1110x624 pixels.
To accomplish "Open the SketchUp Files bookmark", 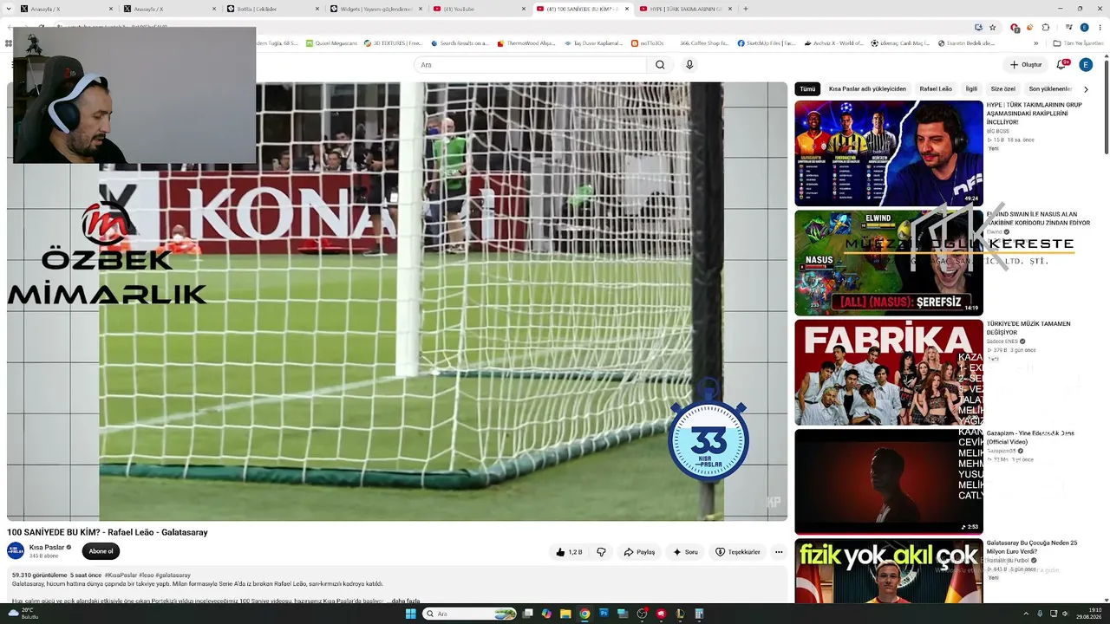I will coord(767,42).
